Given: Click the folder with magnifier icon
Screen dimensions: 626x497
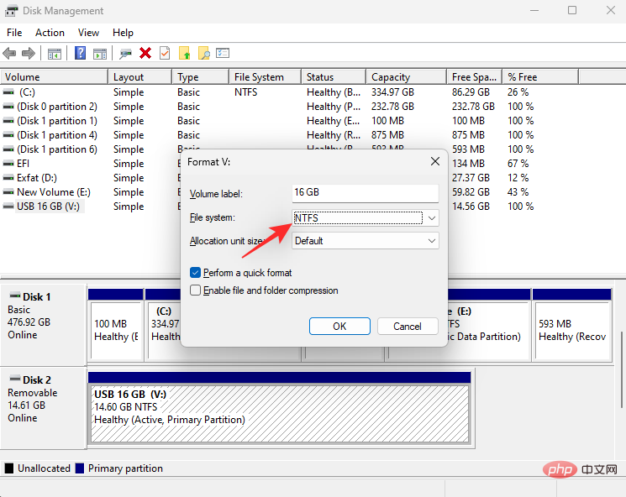Looking at the screenshot, I should 203,53.
